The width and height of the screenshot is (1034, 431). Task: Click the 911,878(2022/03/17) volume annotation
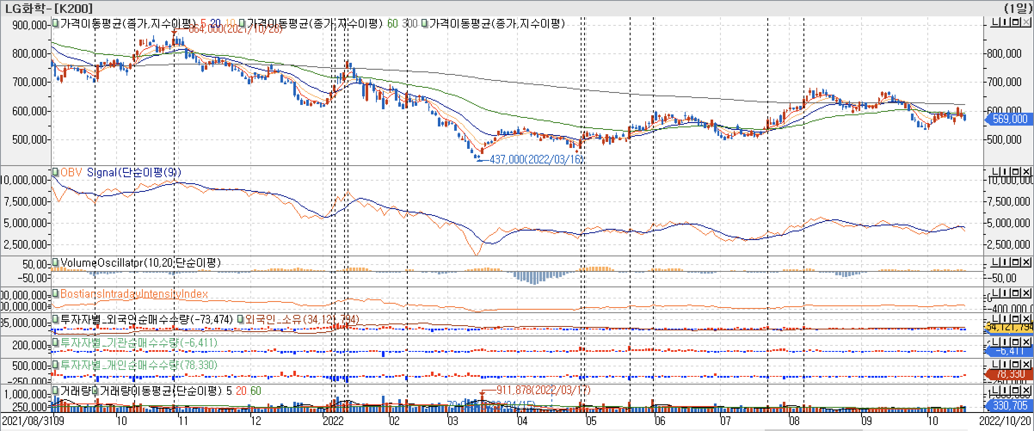click(543, 390)
